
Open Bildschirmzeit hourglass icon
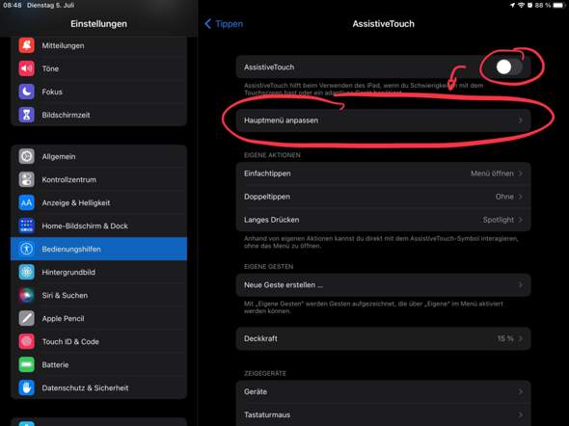click(26, 115)
